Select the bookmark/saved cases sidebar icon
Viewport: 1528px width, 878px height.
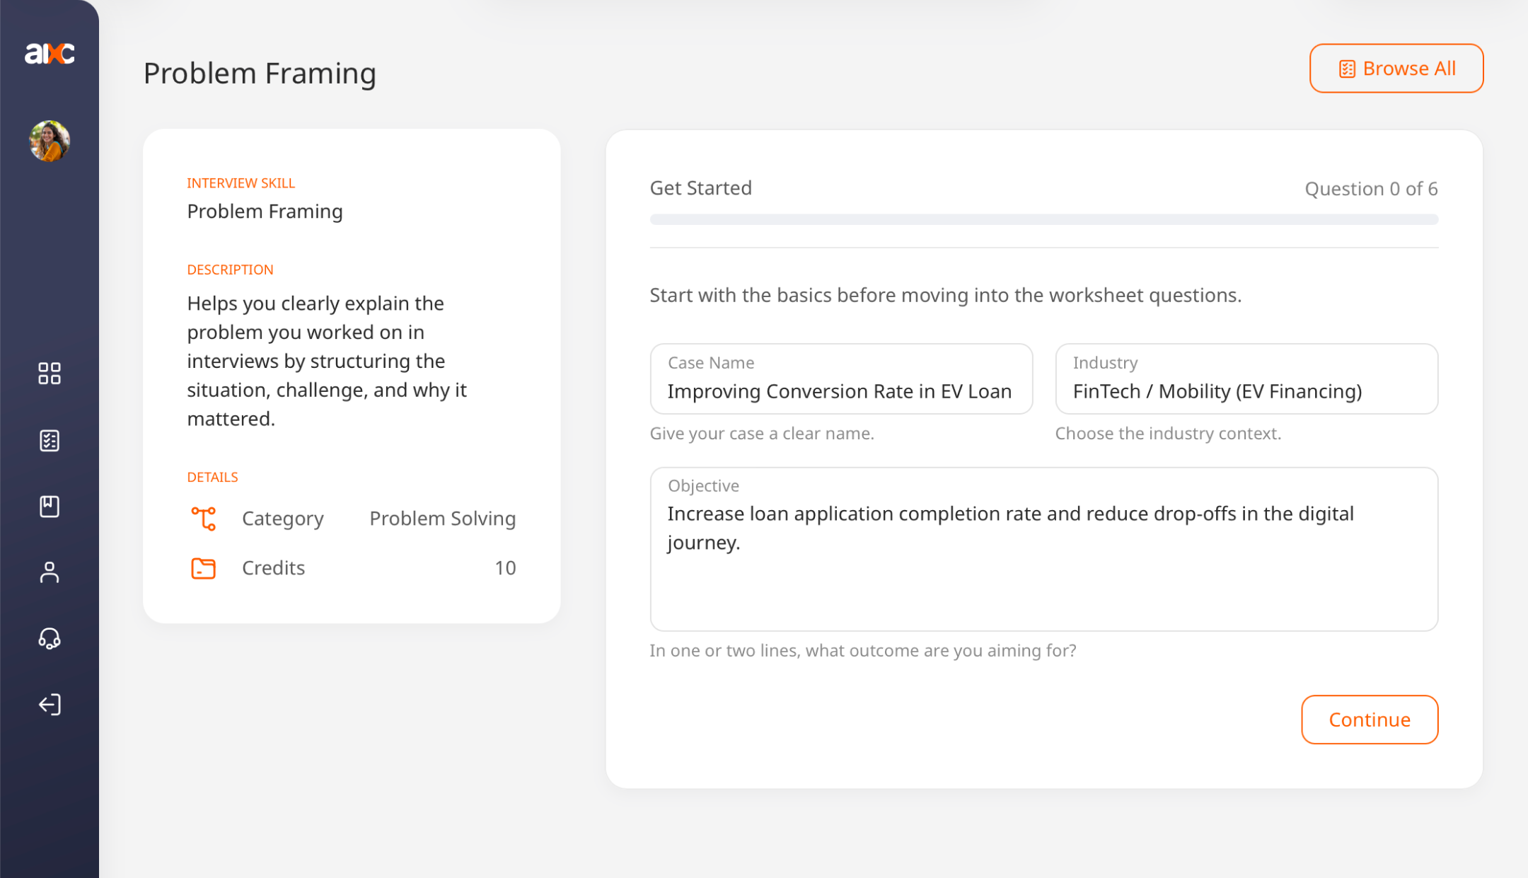[x=50, y=507]
